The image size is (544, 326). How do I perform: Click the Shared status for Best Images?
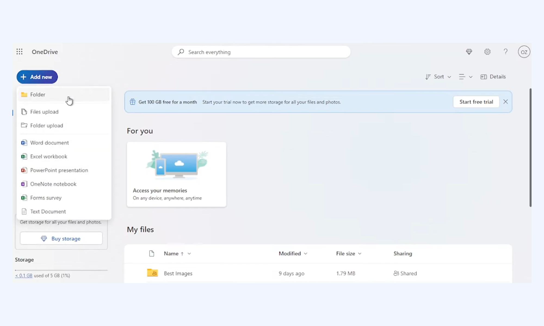(405, 273)
